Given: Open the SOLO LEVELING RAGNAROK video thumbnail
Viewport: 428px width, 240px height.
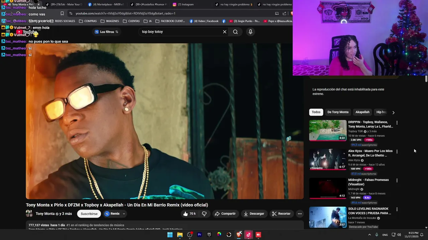Looking at the screenshot, I should tap(328, 217).
